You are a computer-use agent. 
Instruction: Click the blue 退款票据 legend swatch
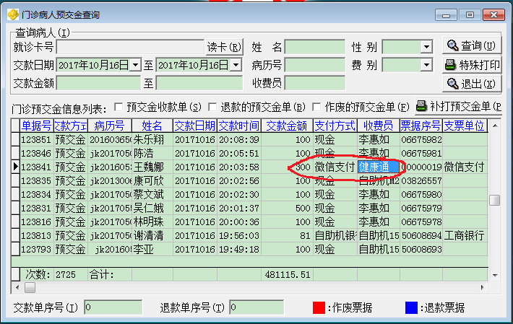pyautogui.click(x=411, y=307)
